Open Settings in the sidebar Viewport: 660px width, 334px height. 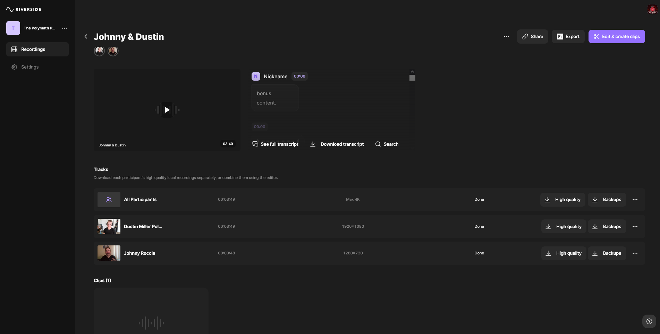pyautogui.click(x=30, y=67)
